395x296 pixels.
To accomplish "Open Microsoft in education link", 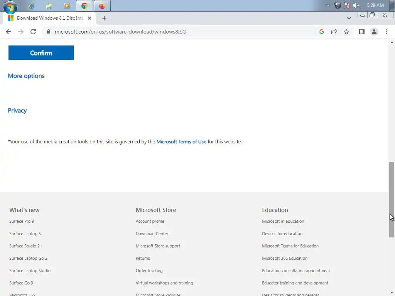I will pos(283,221).
